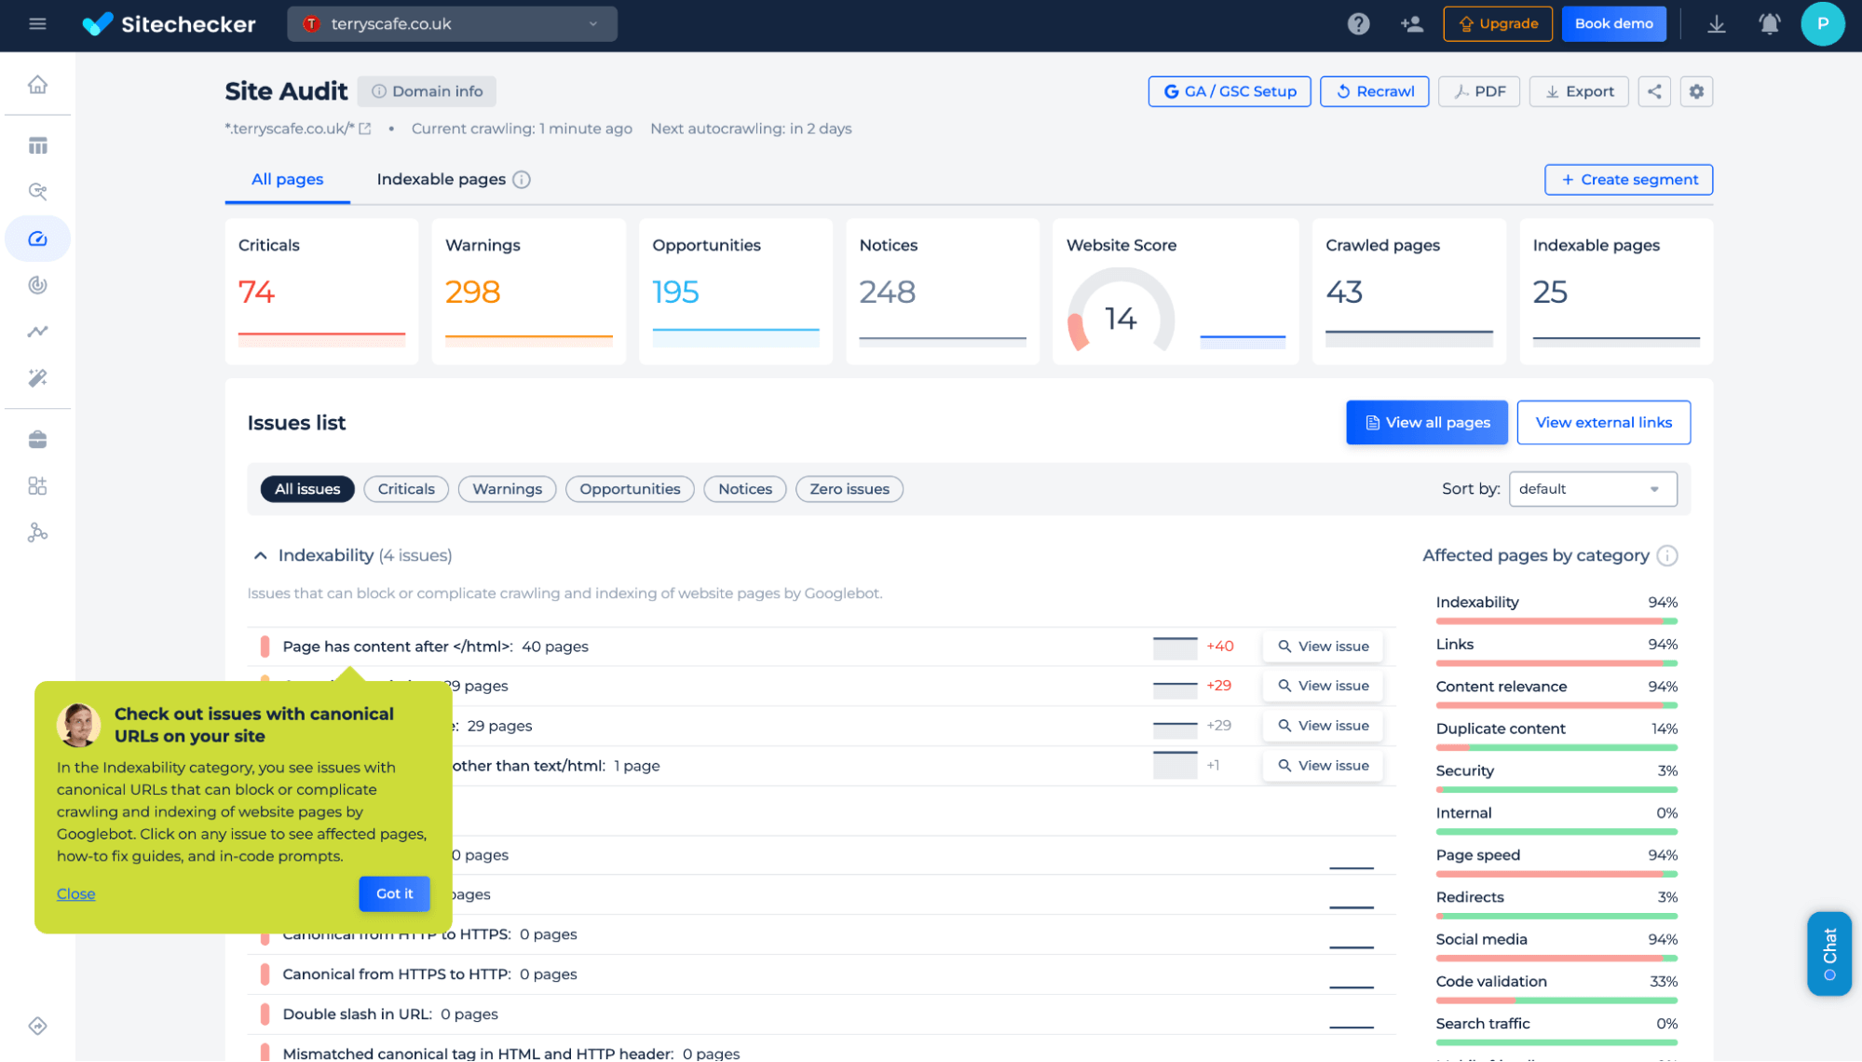Dismiss the canonical URLs tooltip
Screen dimensions: 1862x1062
(x=75, y=893)
